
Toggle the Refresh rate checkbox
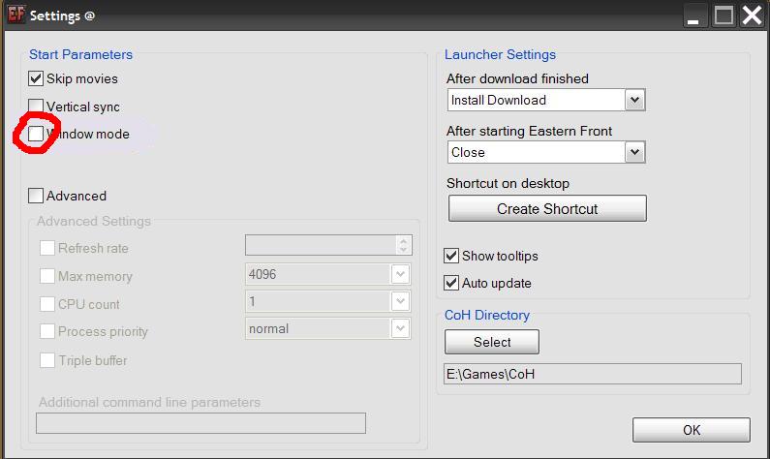pyautogui.click(x=47, y=248)
